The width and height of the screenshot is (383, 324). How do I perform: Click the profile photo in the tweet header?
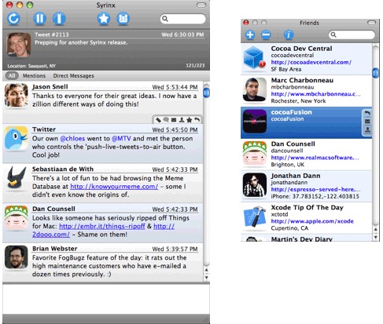click(x=18, y=45)
